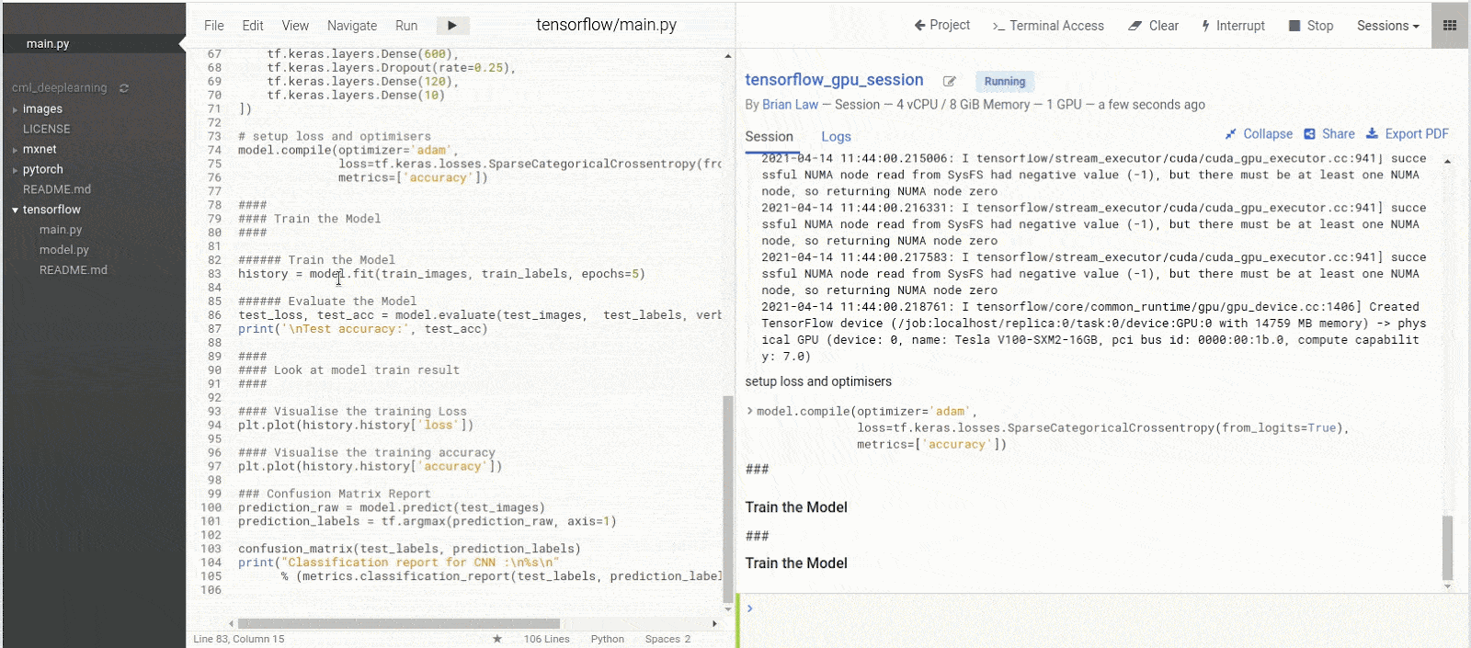1471x648 pixels.
Task: Click the edit session name pencil icon
Action: coord(949,82)
